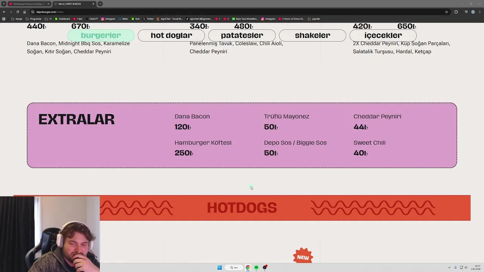The height and width of the screenshot is (272, 484).
Task: Open the taskbar Ara search box
Action: [234, 267]
